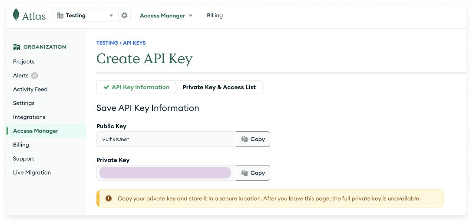Open Billing in the top navigation

pos(215,16)
